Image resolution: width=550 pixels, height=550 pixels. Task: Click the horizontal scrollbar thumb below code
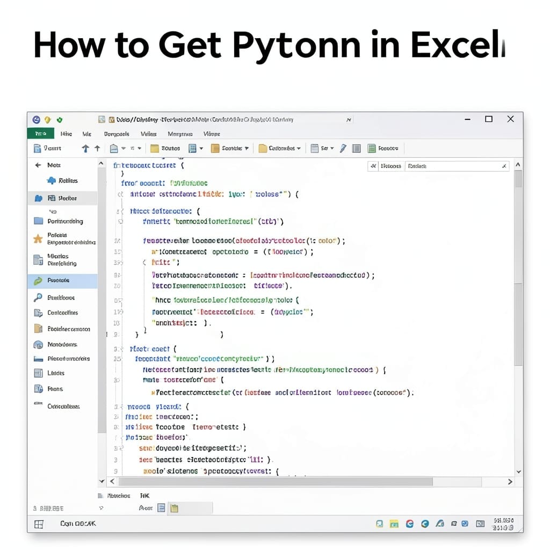[276, 482]
